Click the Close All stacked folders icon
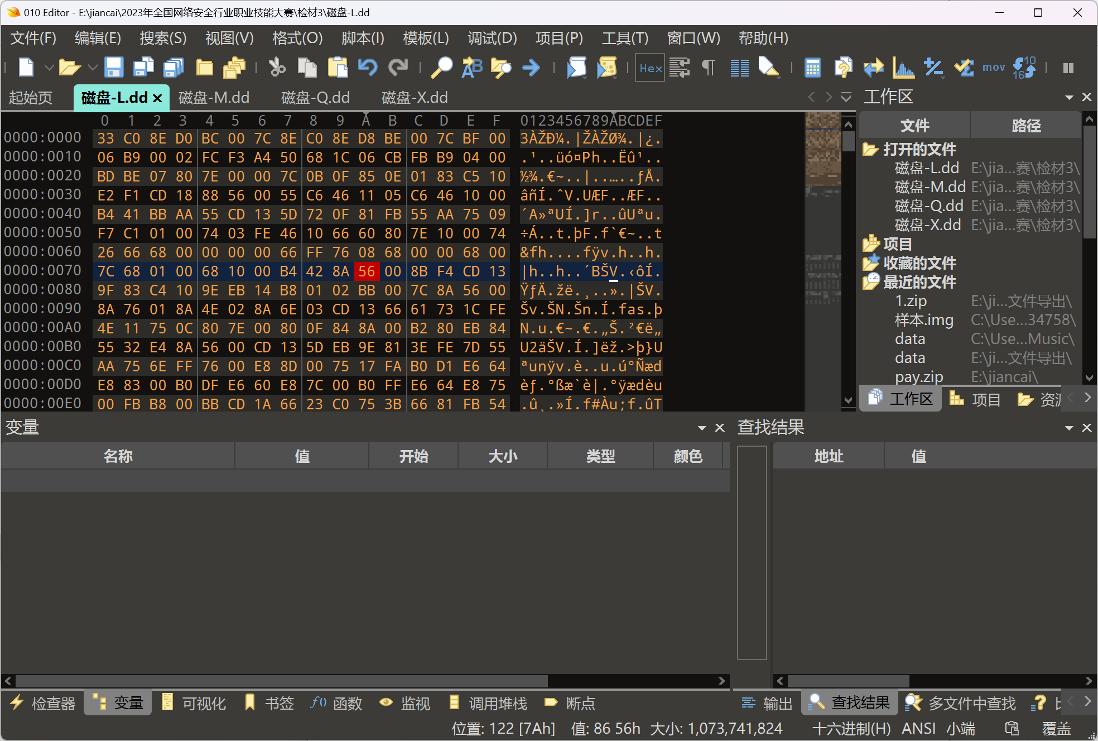The height and width of the screenshot is (741, 1098). [x=234, y=68]
